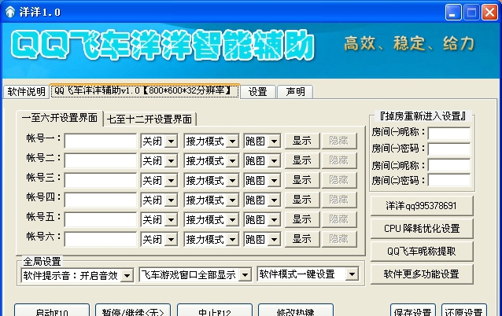Open the 关闭 dropdown for 帐号五
Screen dimensions: 502x316
tap(159, 220)
